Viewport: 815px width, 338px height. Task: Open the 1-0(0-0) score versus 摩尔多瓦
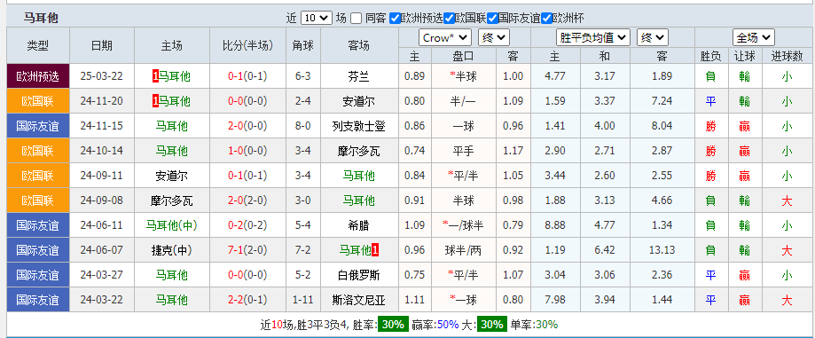[x=247, y=151]
